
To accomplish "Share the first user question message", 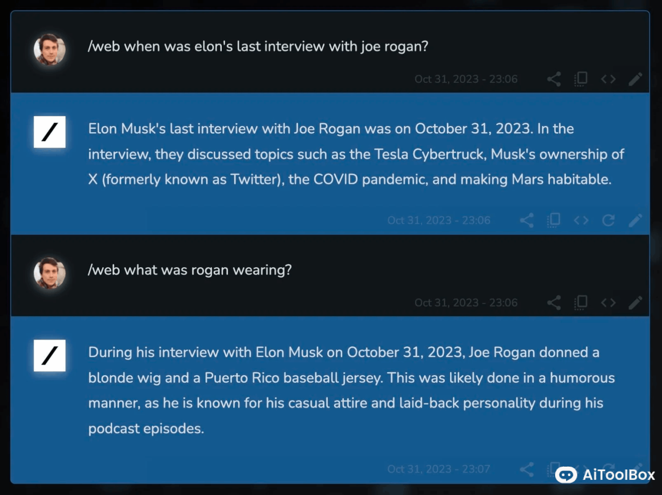I will click(x=554, y=79).
